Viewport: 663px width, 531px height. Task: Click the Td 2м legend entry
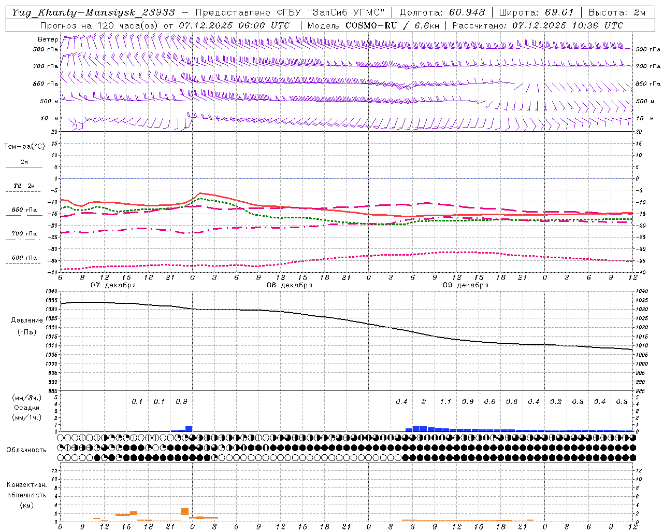click(x=24, y=186)
